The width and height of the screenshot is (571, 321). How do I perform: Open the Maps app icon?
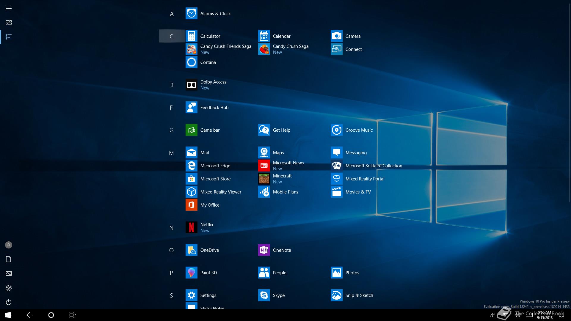264,152
